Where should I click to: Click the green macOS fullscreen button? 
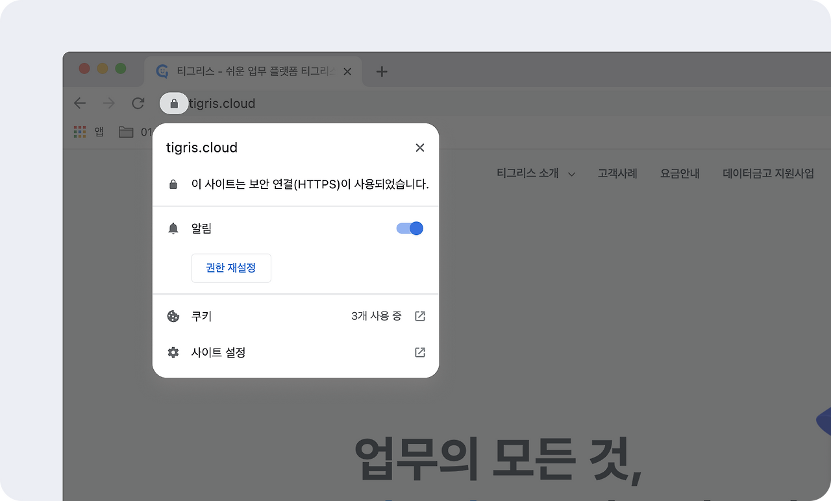coord(121,69)
